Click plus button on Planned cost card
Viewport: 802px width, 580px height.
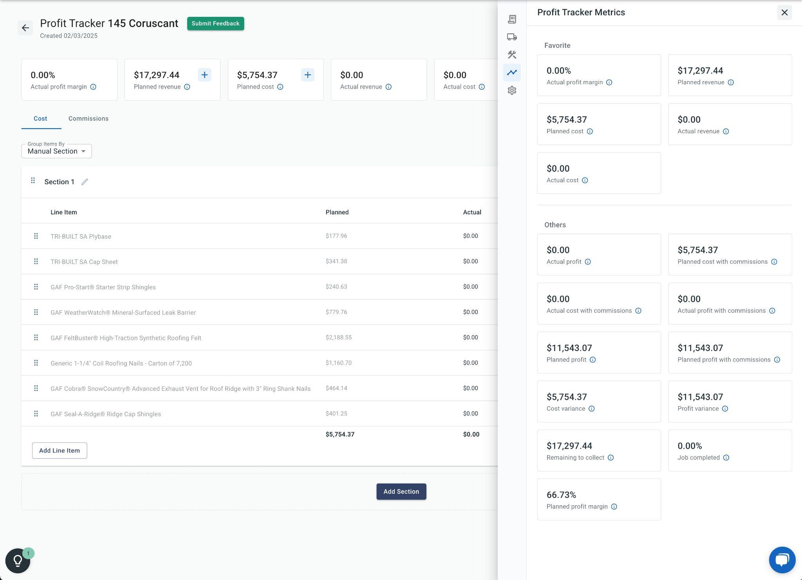[307, 75]
